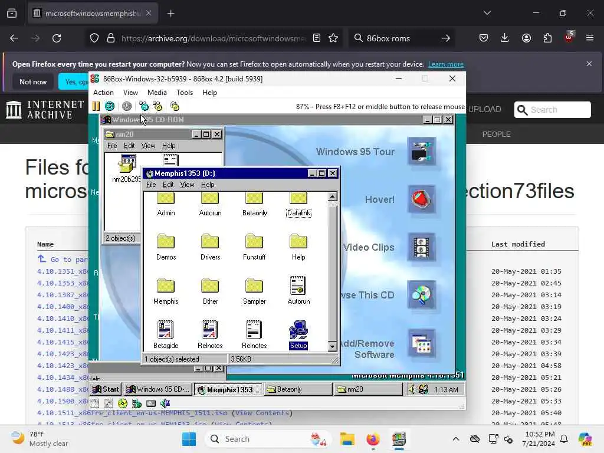
Task: Open Help menu in Memphis1353 window
Action: click(x=208, y=185)
